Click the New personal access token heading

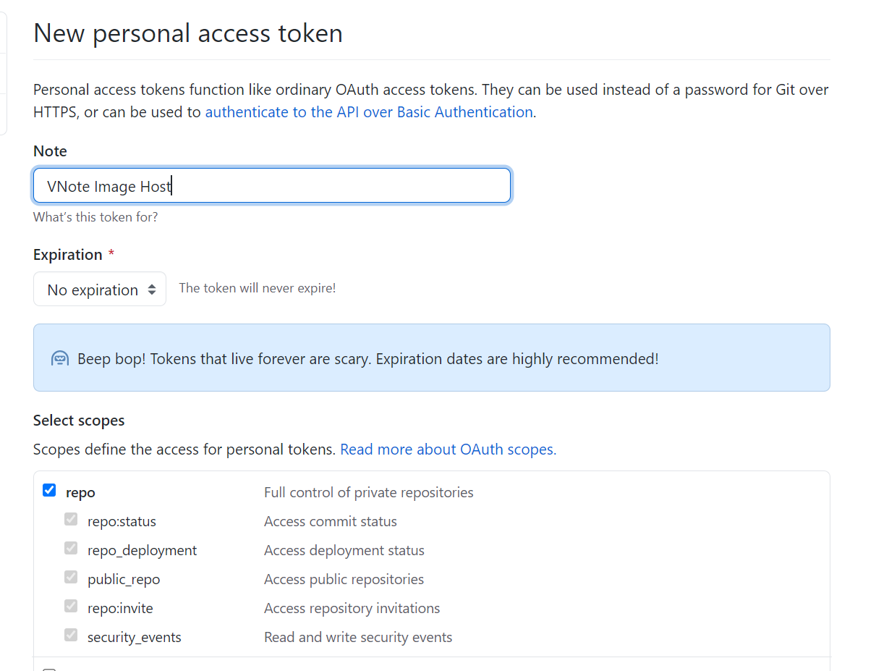tap(188, 33)
